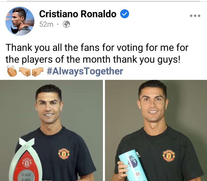
Task: Open the Cristiano Ronaldo profile name
Action: [x=78, y=14]
